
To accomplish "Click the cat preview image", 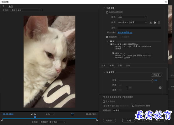I will 49,61.
